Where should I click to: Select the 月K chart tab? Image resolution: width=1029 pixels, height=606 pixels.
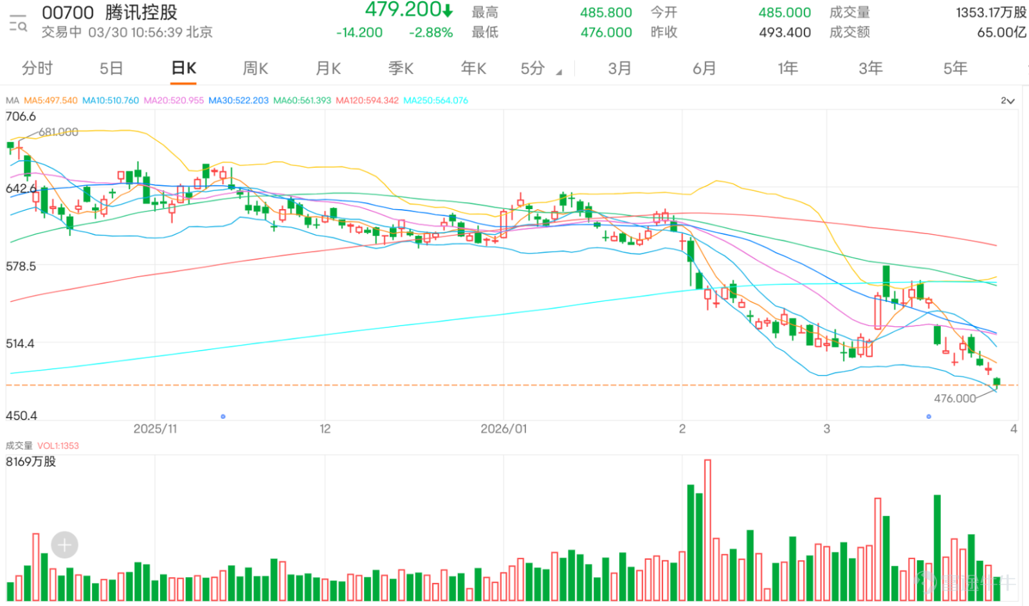point(328,68)
